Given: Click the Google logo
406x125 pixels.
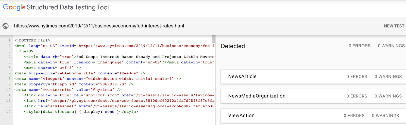Looking at the screenshot, I should (x=14, y=7).
